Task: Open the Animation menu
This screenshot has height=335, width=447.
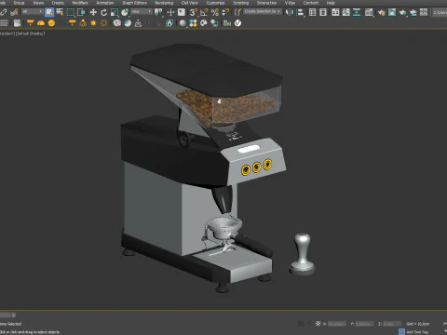Action: point(105,3)
